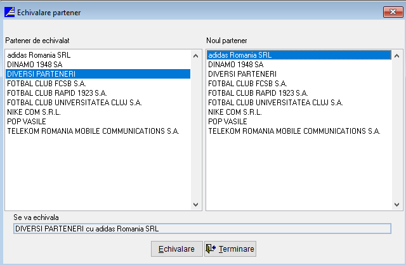Select adidas Romania SRL in left list
The height and width of the screenshot is (265, 406).
[x=39, y=55]
